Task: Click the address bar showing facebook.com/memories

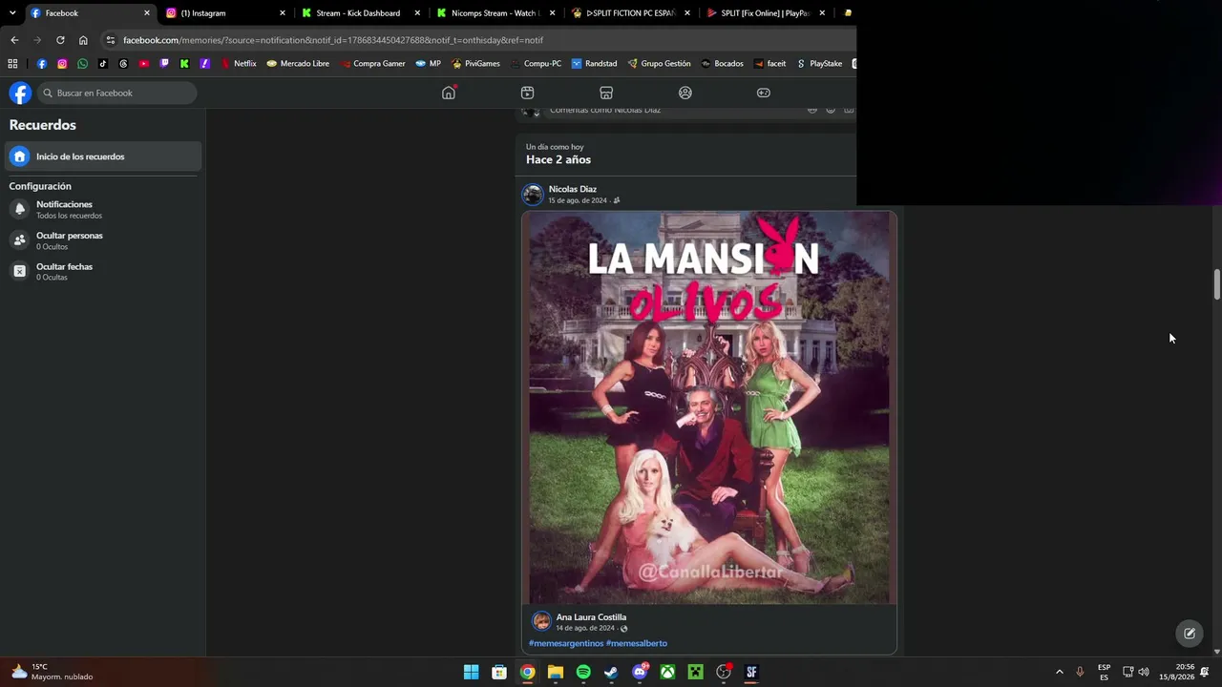Action: [x=477, y=40]
